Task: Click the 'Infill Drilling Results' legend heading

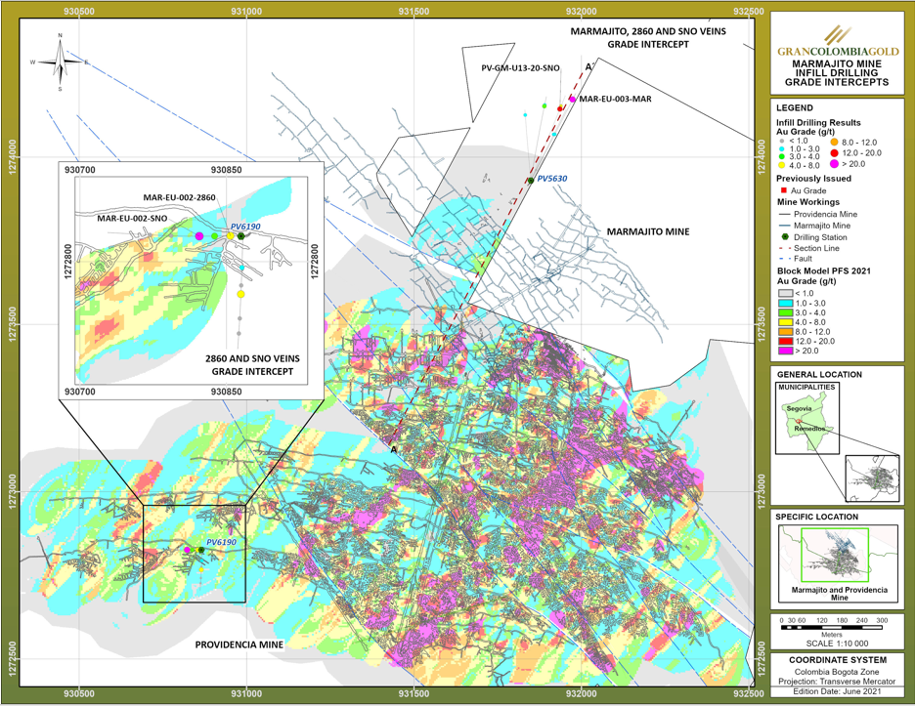Action: (818, 122)
